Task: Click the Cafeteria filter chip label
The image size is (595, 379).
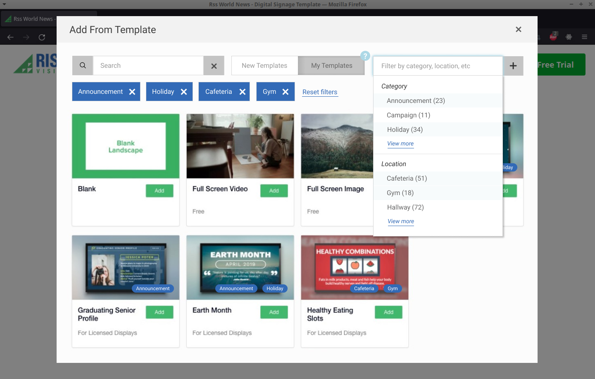Action: click(219, 92)
